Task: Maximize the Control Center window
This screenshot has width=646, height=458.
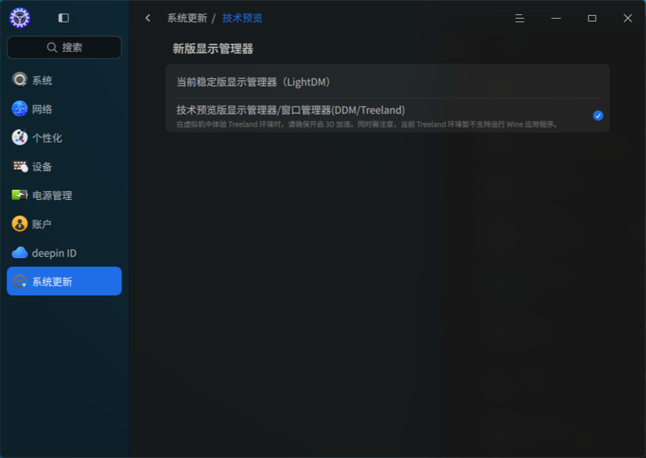Action: pos(591,18)
